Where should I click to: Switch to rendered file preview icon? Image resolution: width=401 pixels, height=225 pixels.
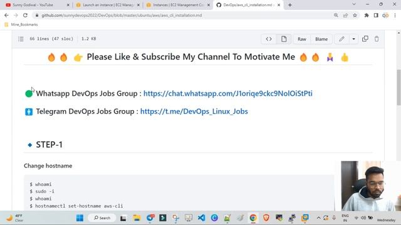click(x=284, y=39)
